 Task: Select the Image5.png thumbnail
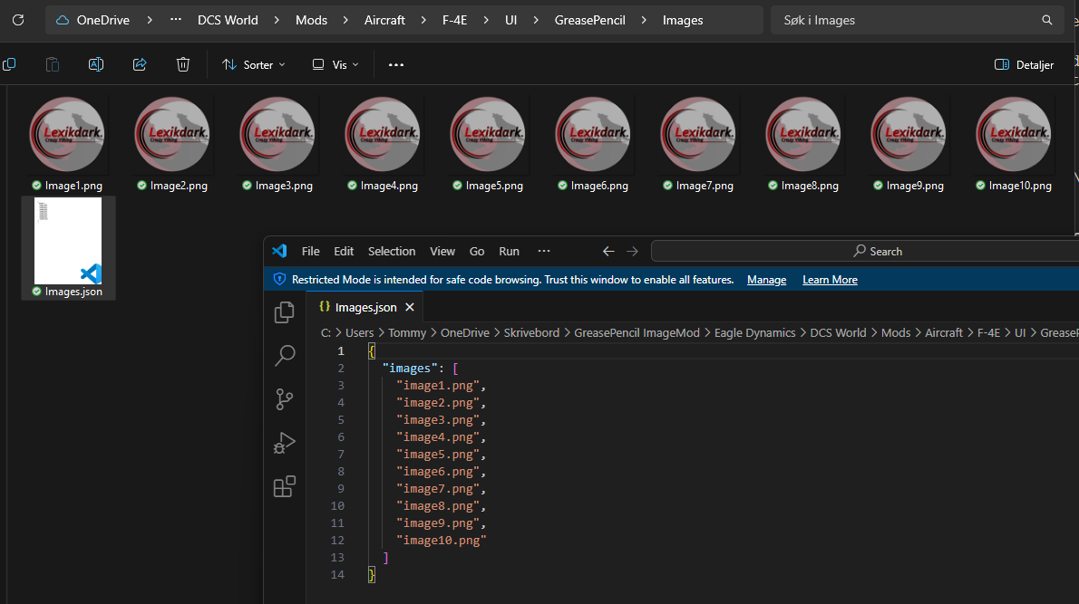click(488, 136)
